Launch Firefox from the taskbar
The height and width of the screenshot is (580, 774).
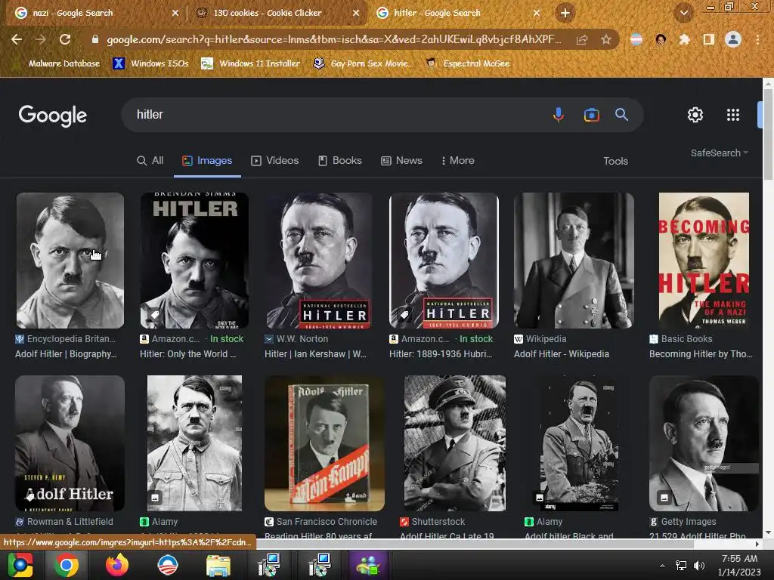[x=117, y=565]
